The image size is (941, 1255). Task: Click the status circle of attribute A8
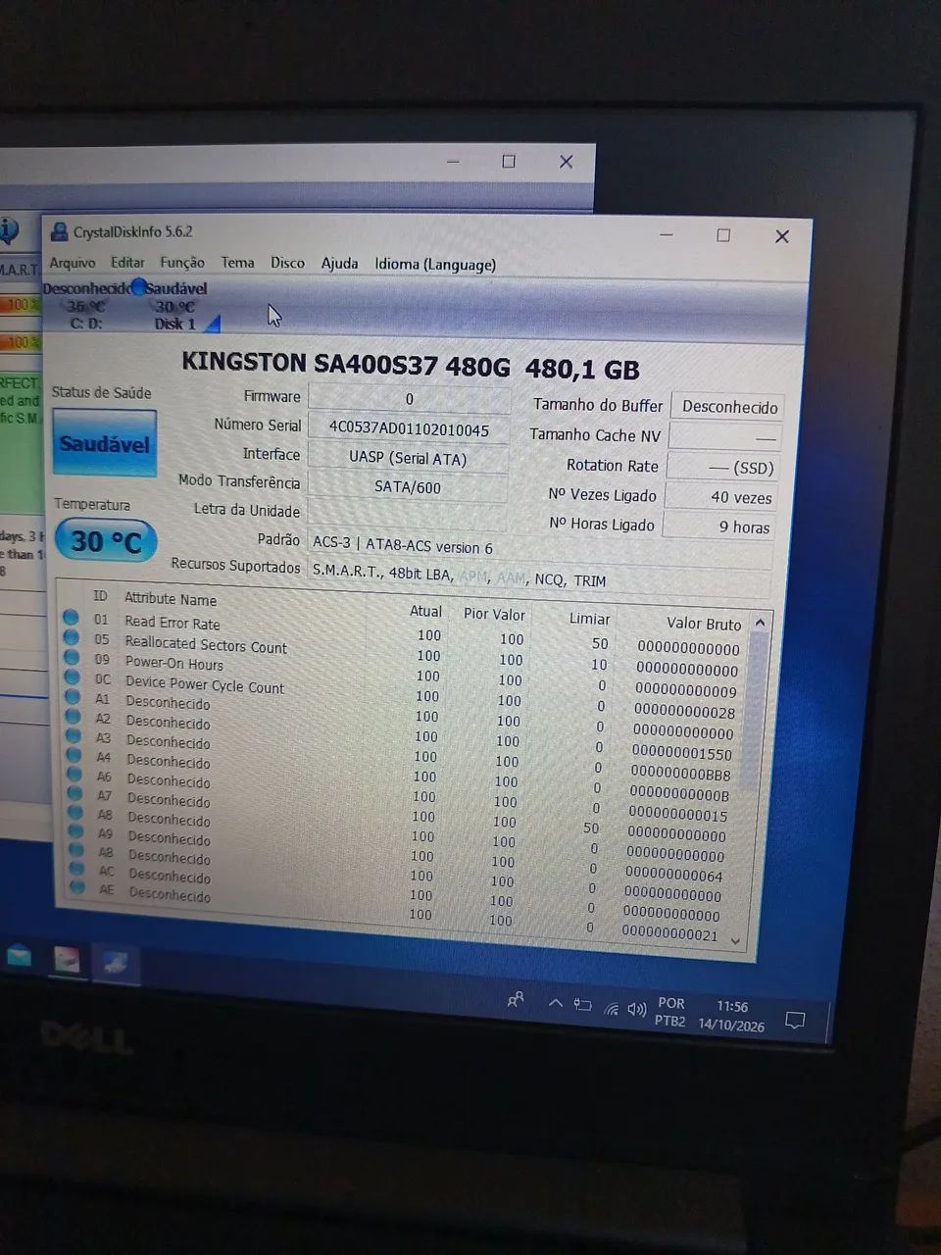coord(76,812)
